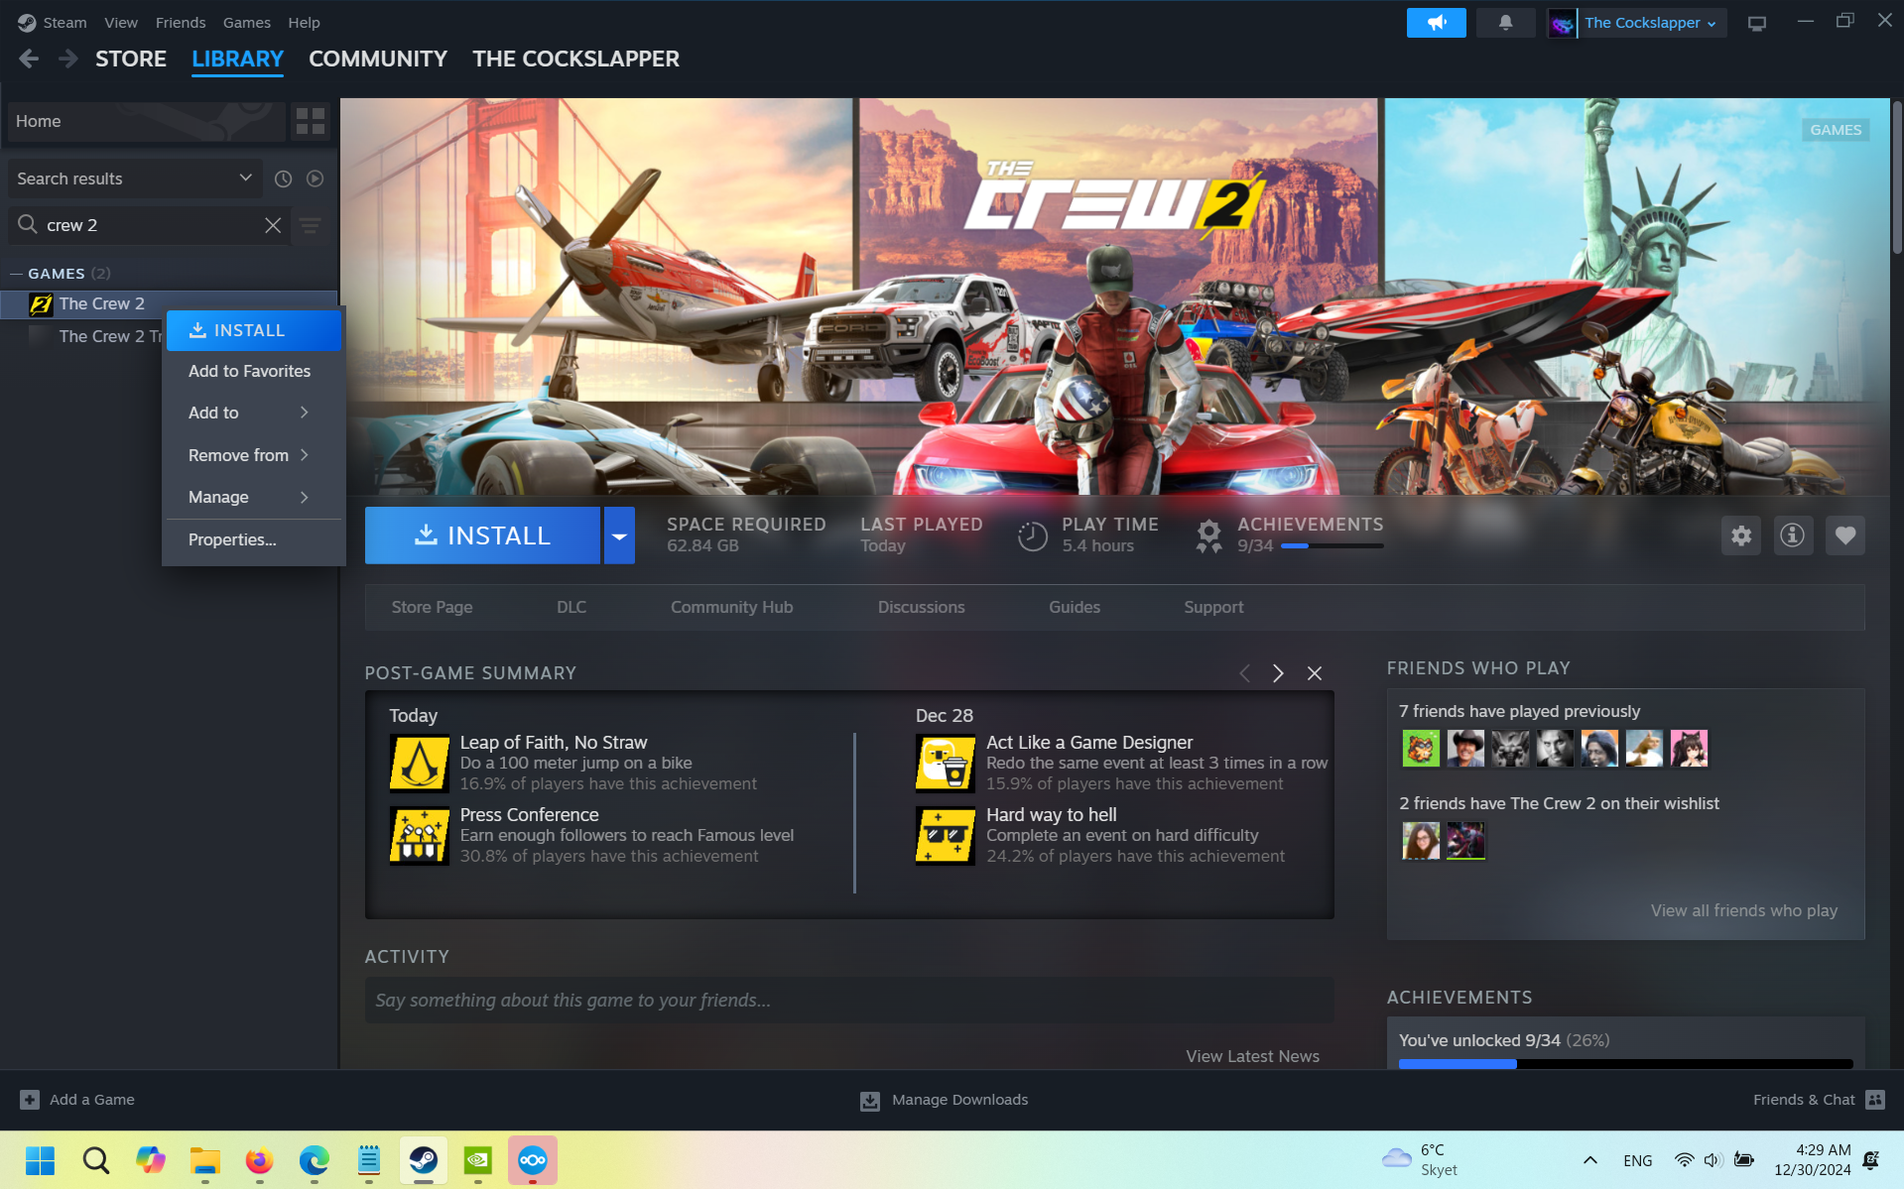Open the Friends & Chat grid icon
The image size is (1904, 1189).
click(x=1875, y=1100)
